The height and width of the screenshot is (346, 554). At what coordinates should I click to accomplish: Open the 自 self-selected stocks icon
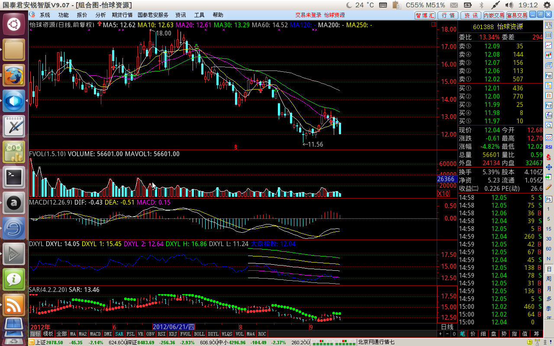tap(549, 95)
